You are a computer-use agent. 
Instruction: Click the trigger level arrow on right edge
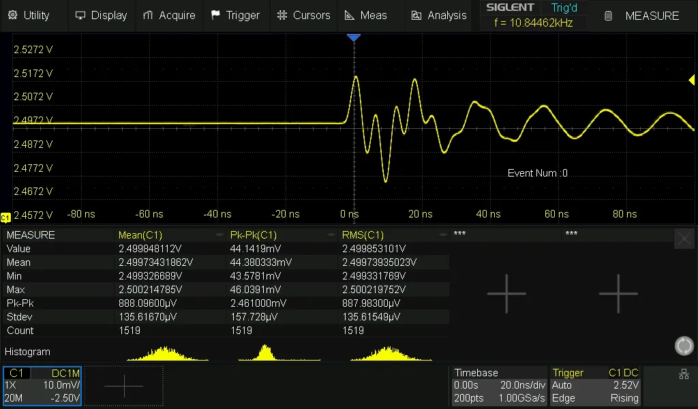coord(693,80)
